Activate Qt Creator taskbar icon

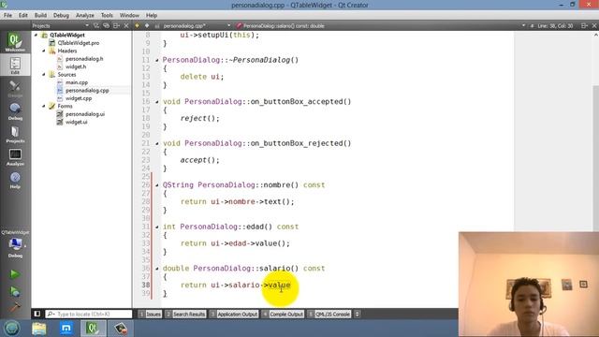(93, 328)
